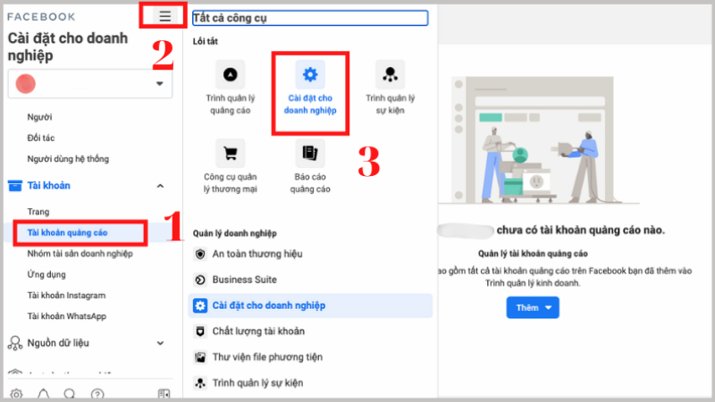
Task: Click the Tất cả công cụ search field
Action: (310, 18)
